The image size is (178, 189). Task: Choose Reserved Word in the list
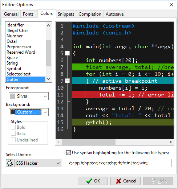tap(25, 52)
